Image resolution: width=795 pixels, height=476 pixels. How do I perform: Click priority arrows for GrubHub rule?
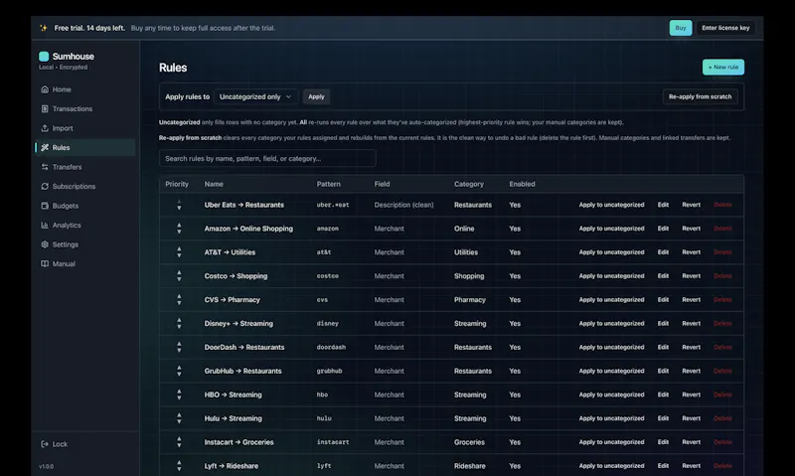(179, 371)
